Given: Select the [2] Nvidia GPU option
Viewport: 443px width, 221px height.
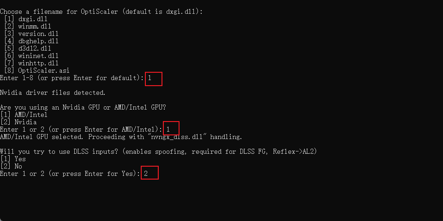Looking at the screenshot, I should [18, 122].
